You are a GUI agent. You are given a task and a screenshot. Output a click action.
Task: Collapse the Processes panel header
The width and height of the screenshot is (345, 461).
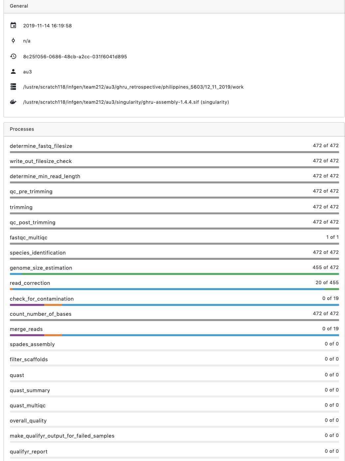22,129
